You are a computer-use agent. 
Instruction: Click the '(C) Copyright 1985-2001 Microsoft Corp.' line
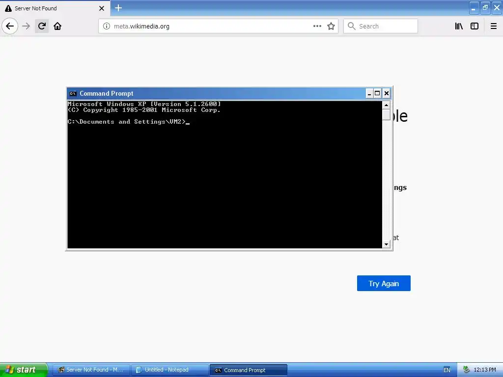click(144, 110)
